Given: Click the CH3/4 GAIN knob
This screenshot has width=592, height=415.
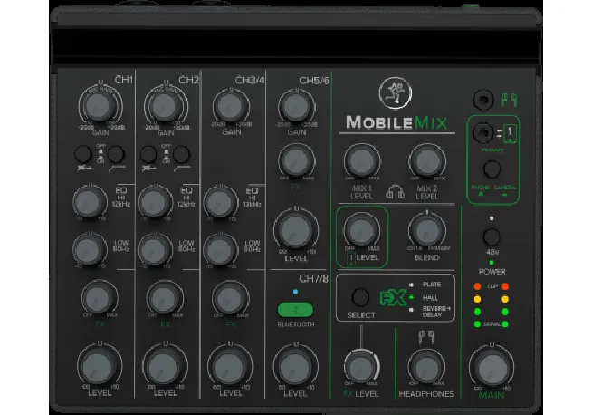Looking at the screenshot, I should [231, 107].
